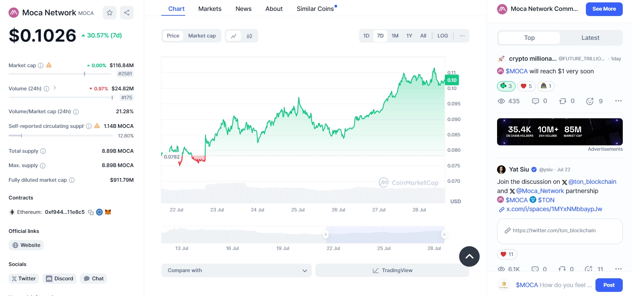
Task: Click heart reaction with count 11
Action: [507, 254]
